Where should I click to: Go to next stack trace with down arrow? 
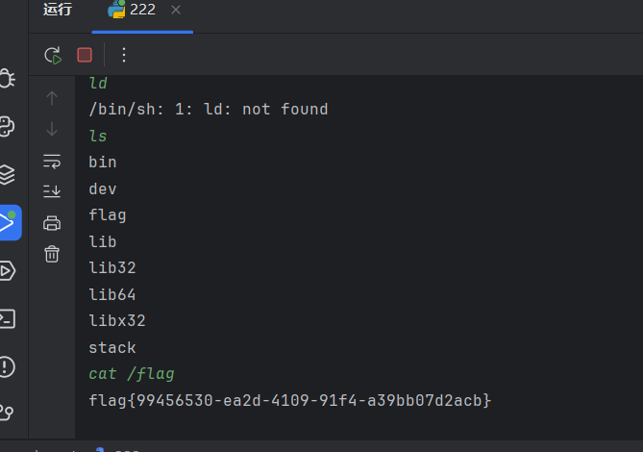[x=52, y=129]
